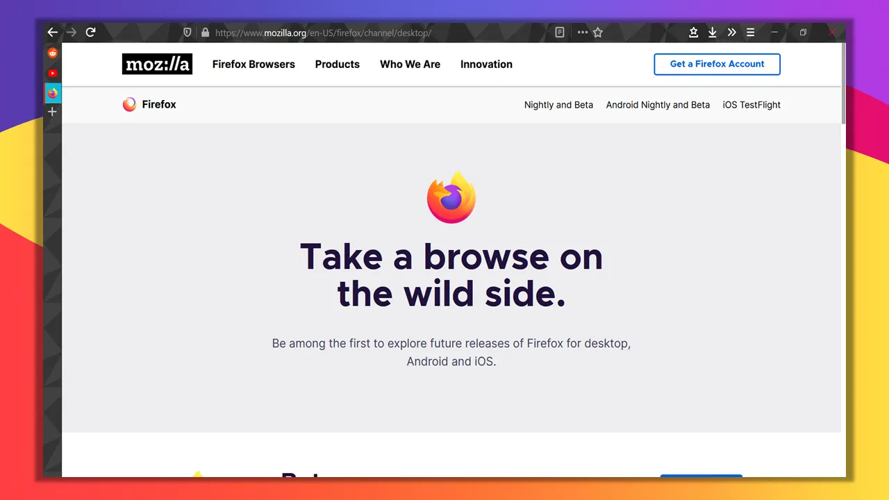Click the new tab plus button in the sidebar

(52, 111)
